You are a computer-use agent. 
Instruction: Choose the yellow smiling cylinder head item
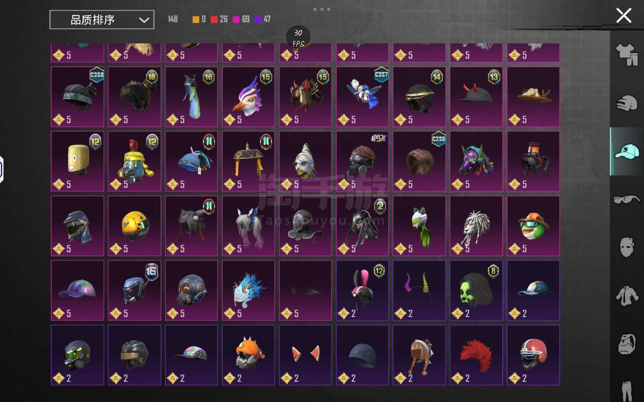(77, 161)
